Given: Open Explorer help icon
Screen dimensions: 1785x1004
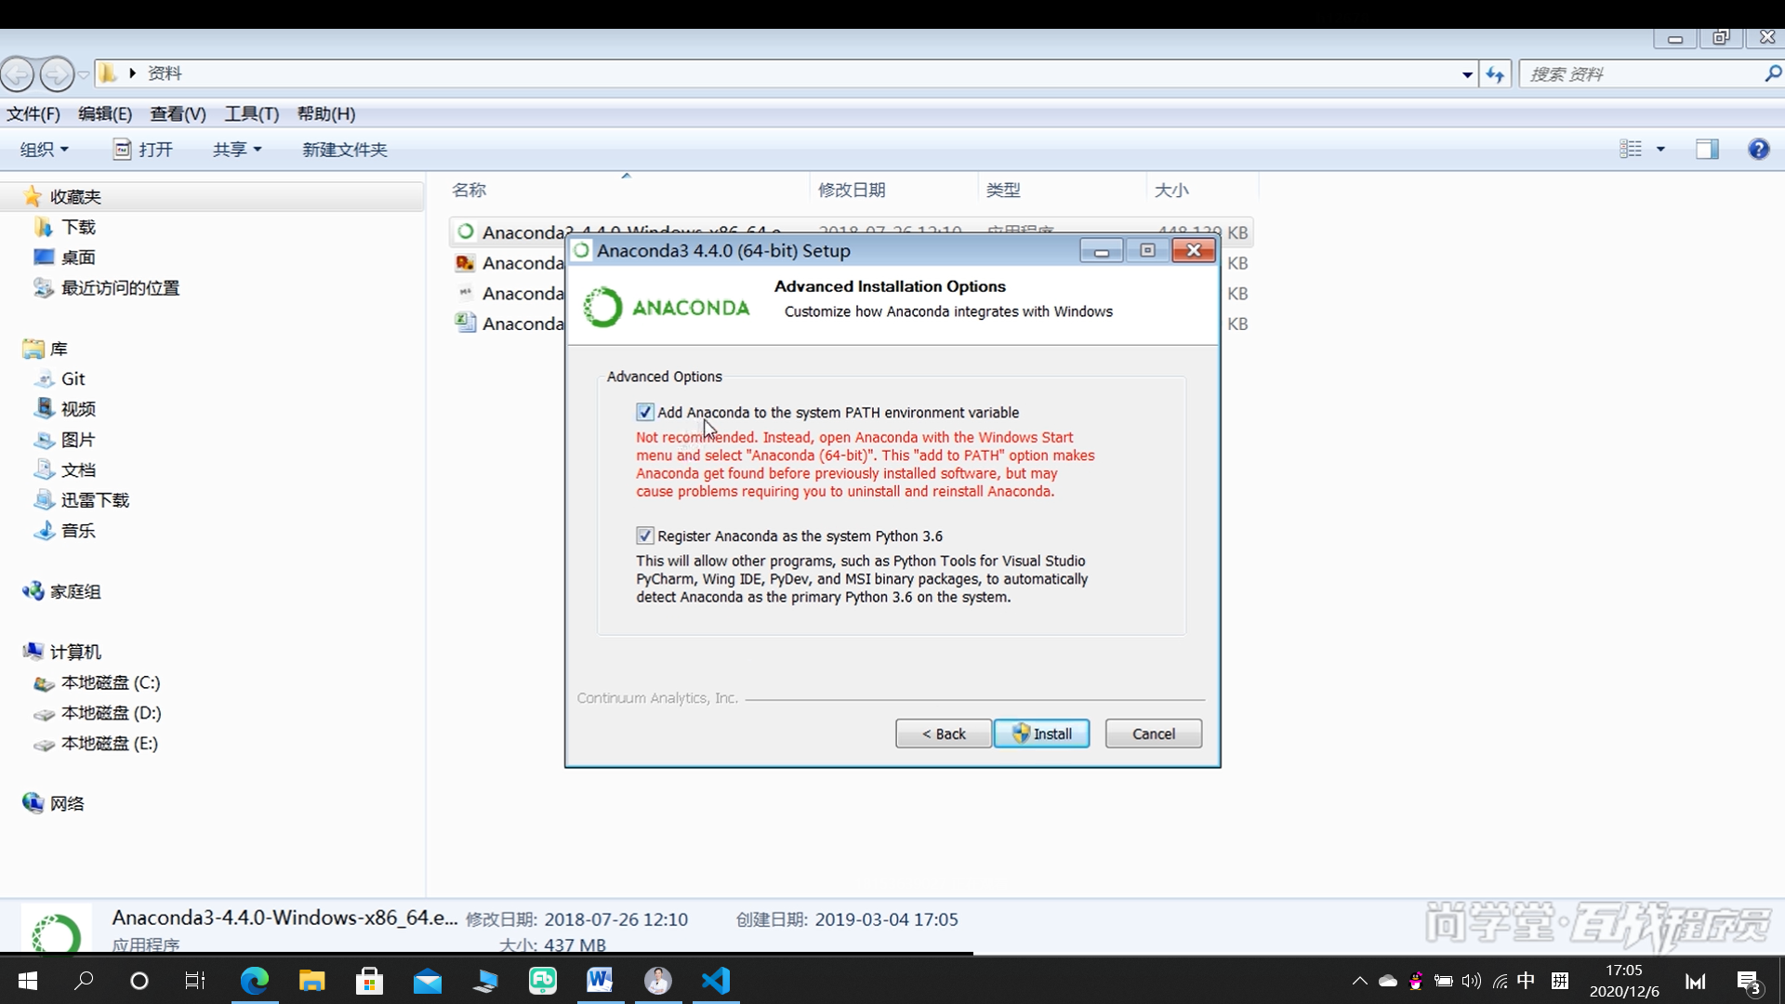Looking at the screenshot, I should [x=1758, y=149].
